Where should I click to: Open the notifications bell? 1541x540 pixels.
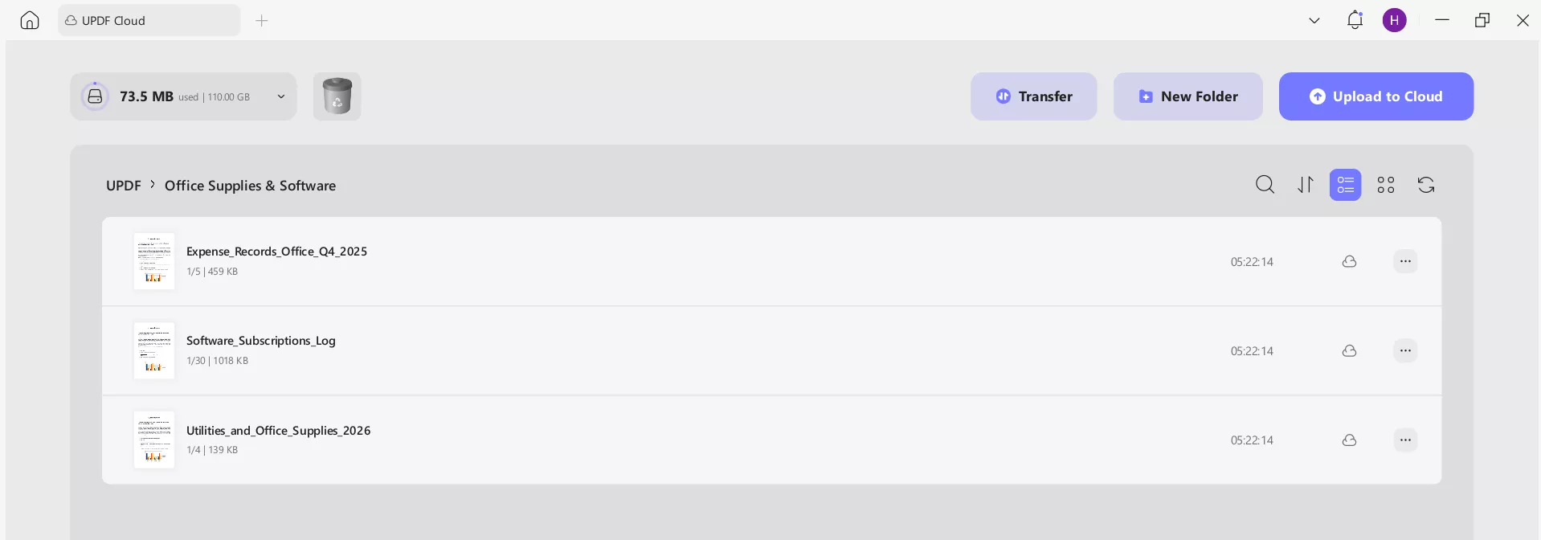1355,20
